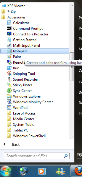Click the programs list scrollbar thumb
The image size is (111, 177).
click(x=72, y=67)
